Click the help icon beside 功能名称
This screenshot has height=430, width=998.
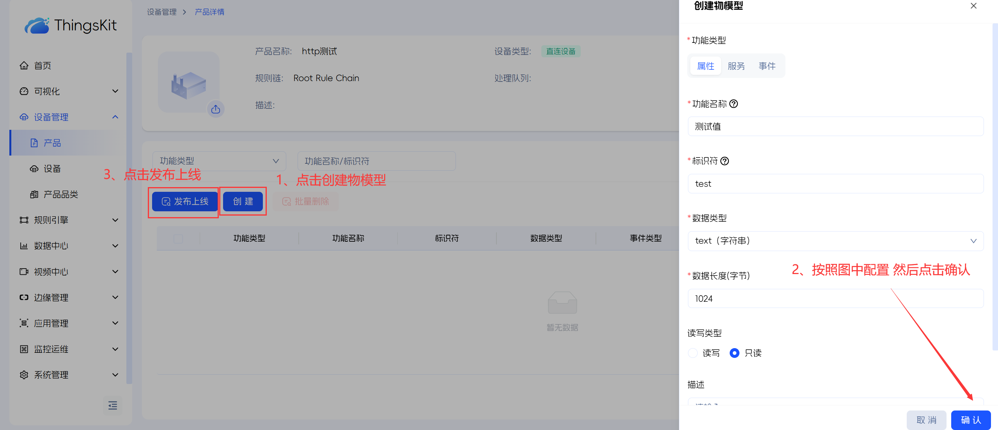[734, 104]
